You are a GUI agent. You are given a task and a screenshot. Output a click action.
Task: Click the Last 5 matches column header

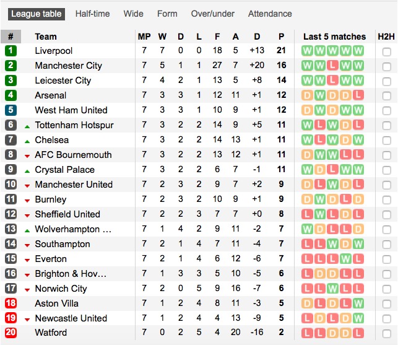click(x=334, y=37)
